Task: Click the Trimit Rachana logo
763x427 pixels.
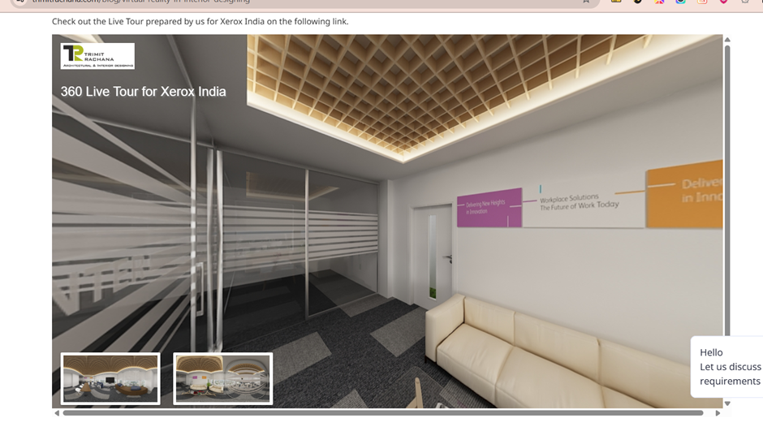Action: (x=97, y=56)
